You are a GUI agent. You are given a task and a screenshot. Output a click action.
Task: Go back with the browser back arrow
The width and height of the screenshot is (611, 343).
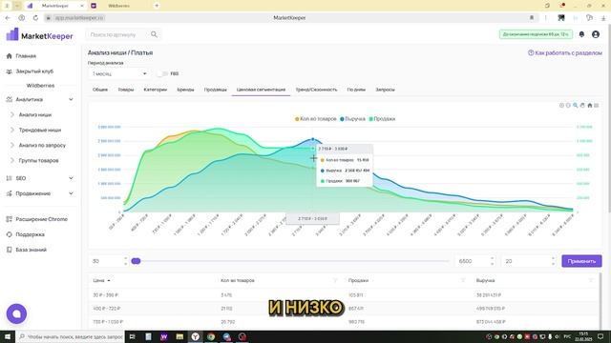[x=8, y=18]
